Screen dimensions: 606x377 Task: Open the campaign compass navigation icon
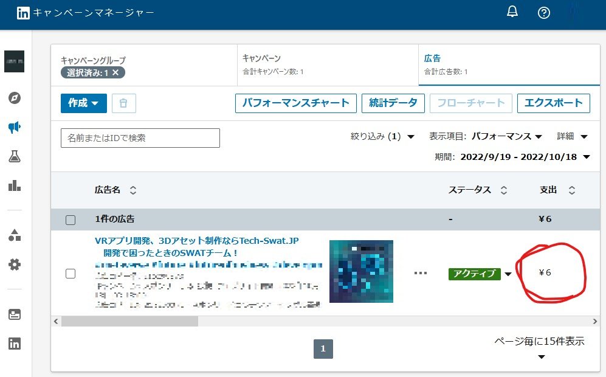(14, 97)
